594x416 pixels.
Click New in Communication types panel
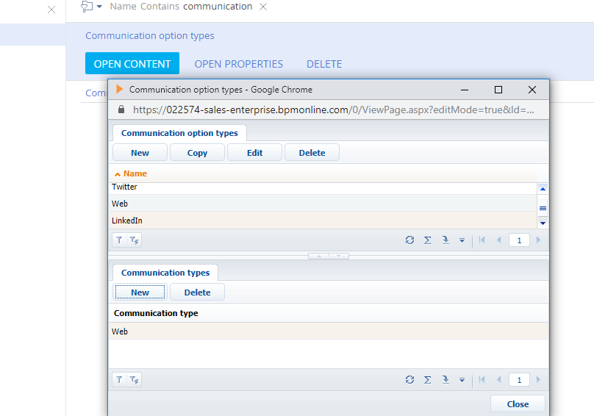pyautogui.click(x=140, y=292)
